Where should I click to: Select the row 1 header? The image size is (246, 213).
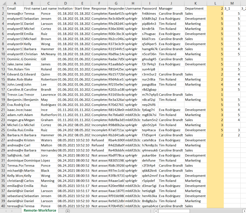(x=3, y=8)
